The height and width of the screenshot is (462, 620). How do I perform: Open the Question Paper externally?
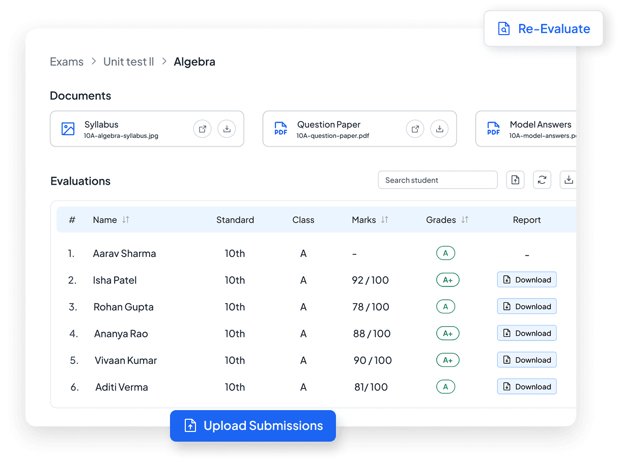pyautogui.click(x=415, y=129)
